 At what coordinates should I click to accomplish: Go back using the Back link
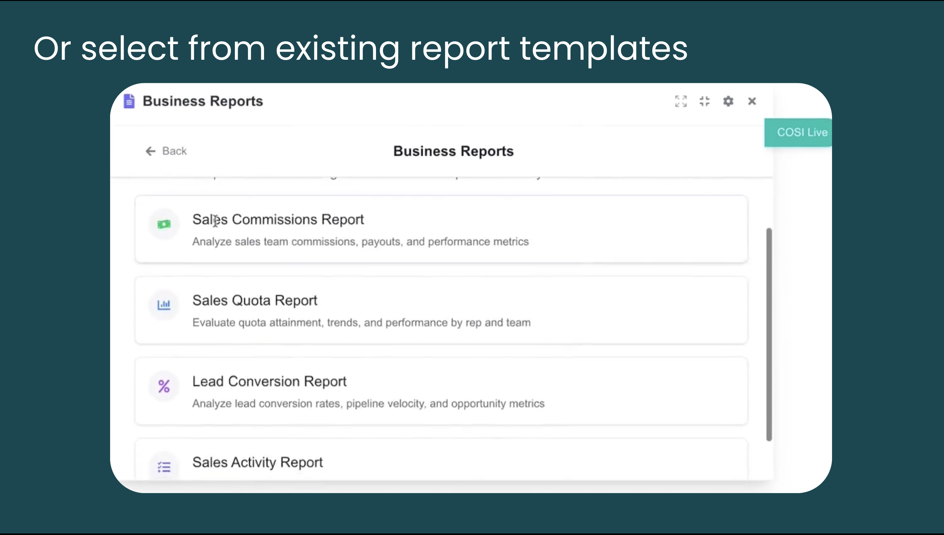coord(175,151)
